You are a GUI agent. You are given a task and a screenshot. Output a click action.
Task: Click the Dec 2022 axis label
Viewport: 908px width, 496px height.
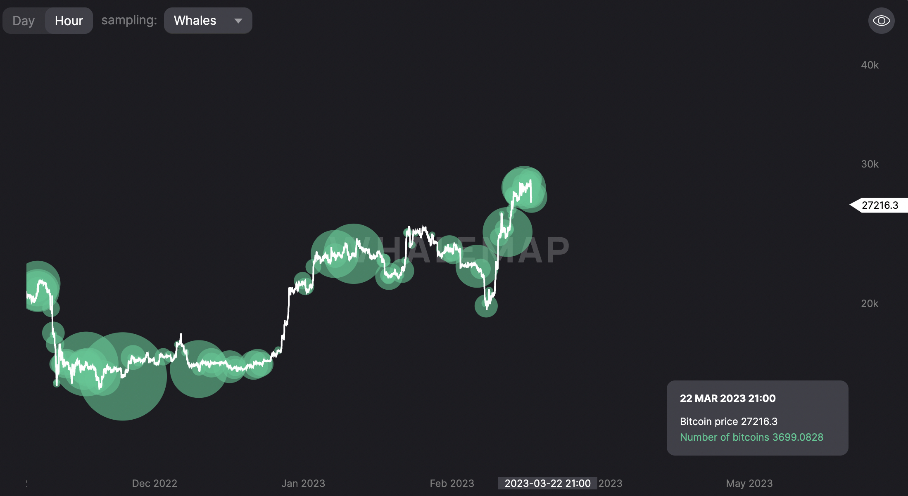155,483
